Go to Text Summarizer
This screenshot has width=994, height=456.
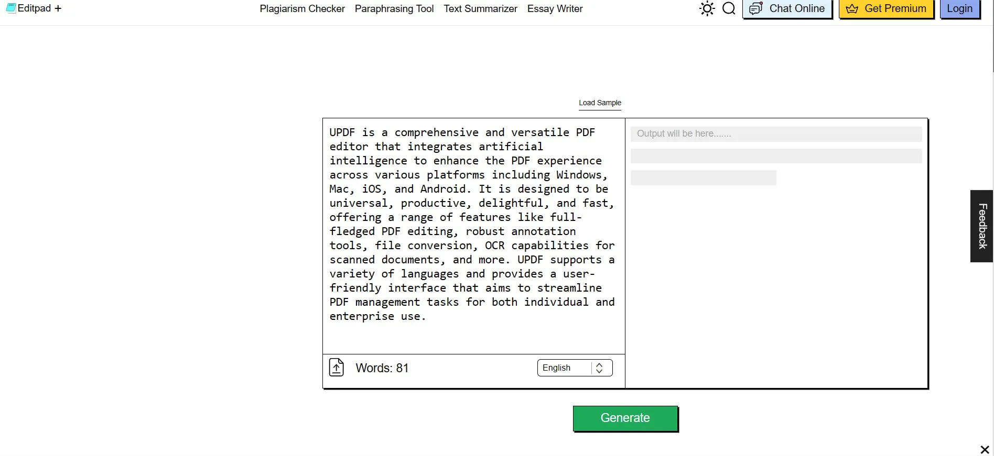pyautogui.click(x=480, y=9)
